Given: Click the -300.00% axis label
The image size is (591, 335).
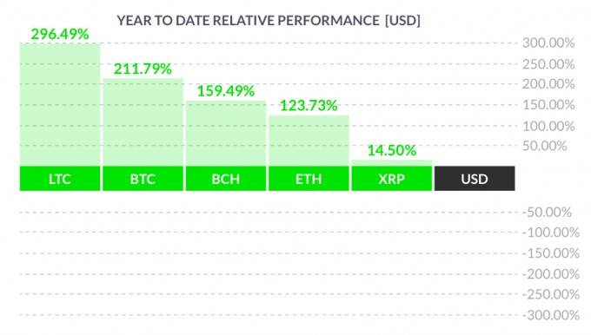Looking at the screenshot, I should coord(551,315).
